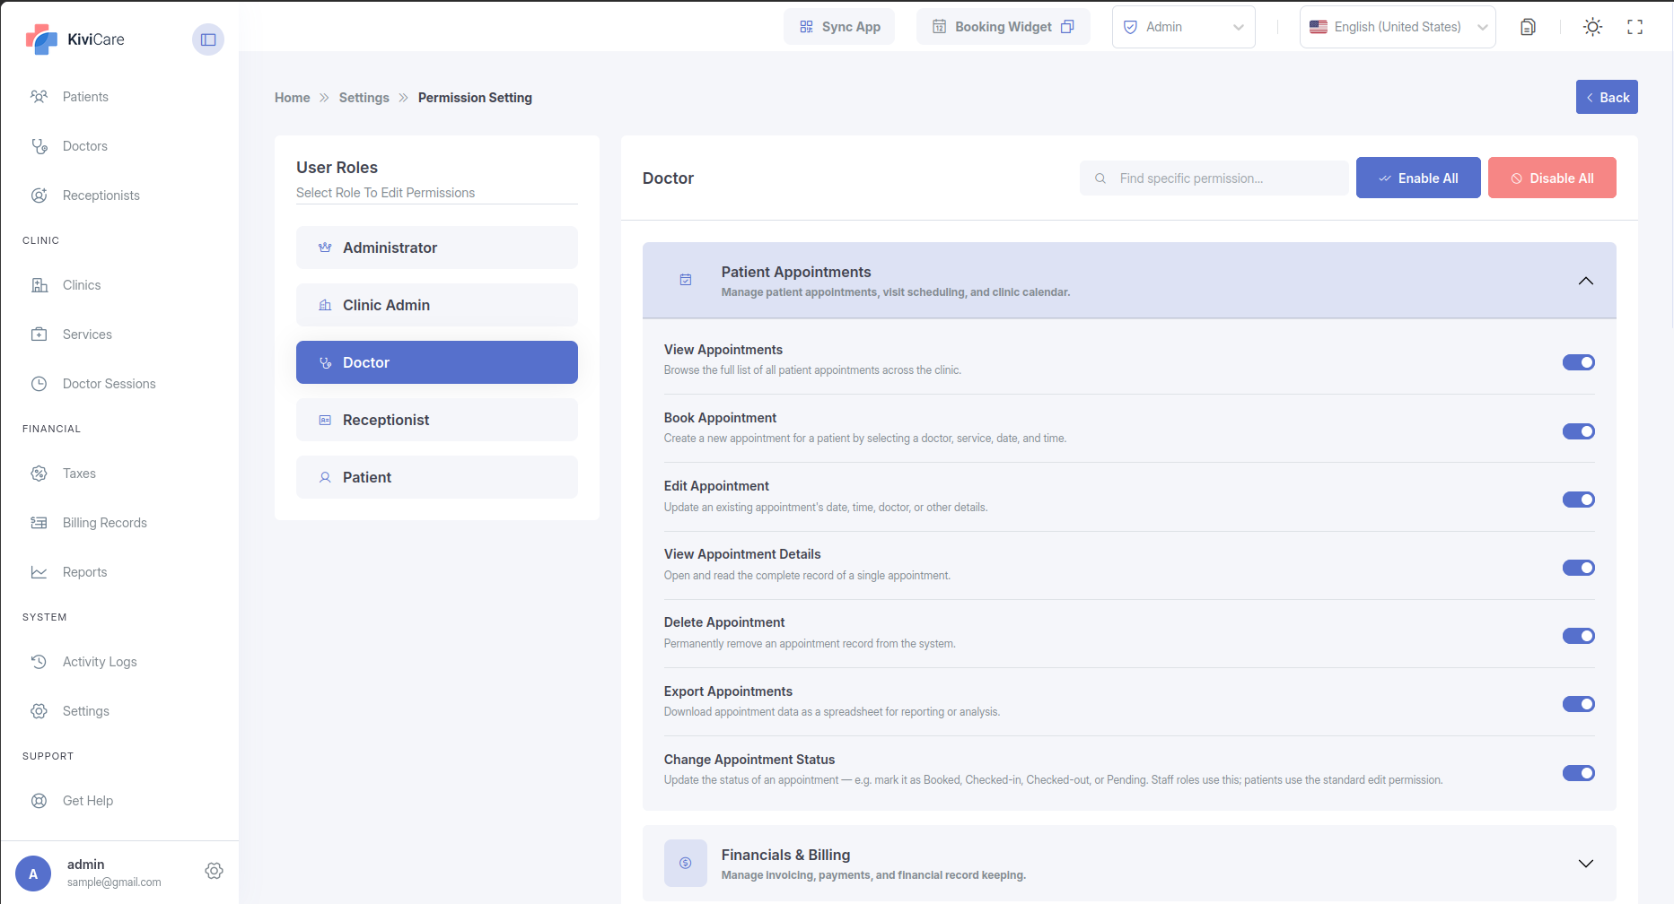The width and height of the screenshot is (1674, 904).
Task: Switch theme with the sun icon
Action: click(x=1592, y=27)
